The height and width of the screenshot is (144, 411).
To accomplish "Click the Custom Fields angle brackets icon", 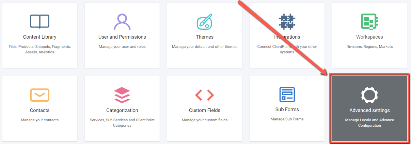I will (205, 95).
